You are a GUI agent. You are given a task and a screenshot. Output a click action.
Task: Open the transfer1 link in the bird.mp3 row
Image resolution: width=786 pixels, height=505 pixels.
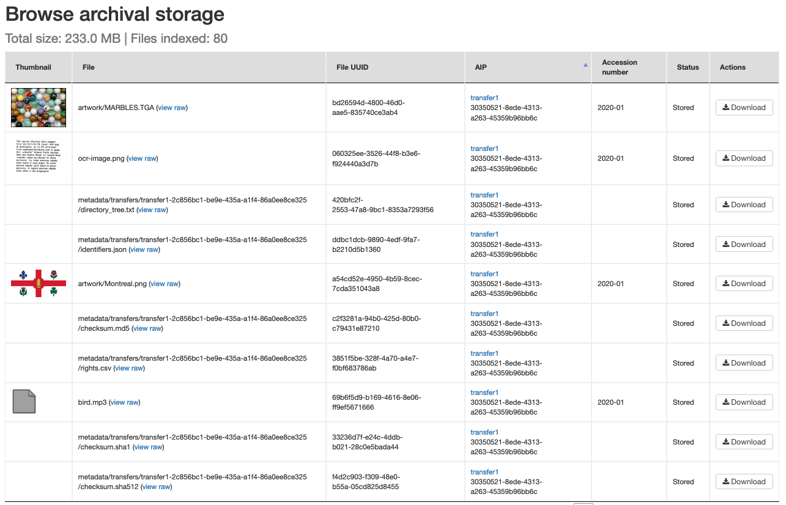[x=484, y=392]
